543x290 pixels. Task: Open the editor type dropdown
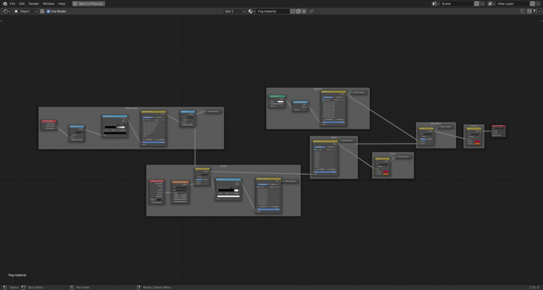pos(6,11)
